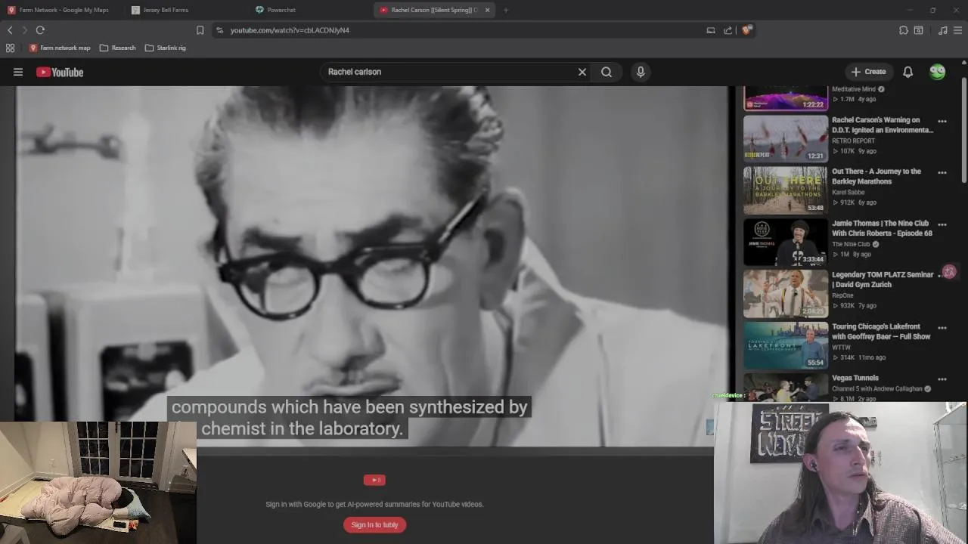Viewport: 968px width, 544px height.
Task: Open the Starlink rig bookmarks folder
Action: pyautogui.click(x=165, y=48)
